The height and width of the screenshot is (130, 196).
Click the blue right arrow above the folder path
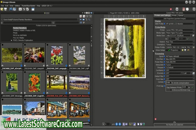pyautogui.click(x=91, y=13)
